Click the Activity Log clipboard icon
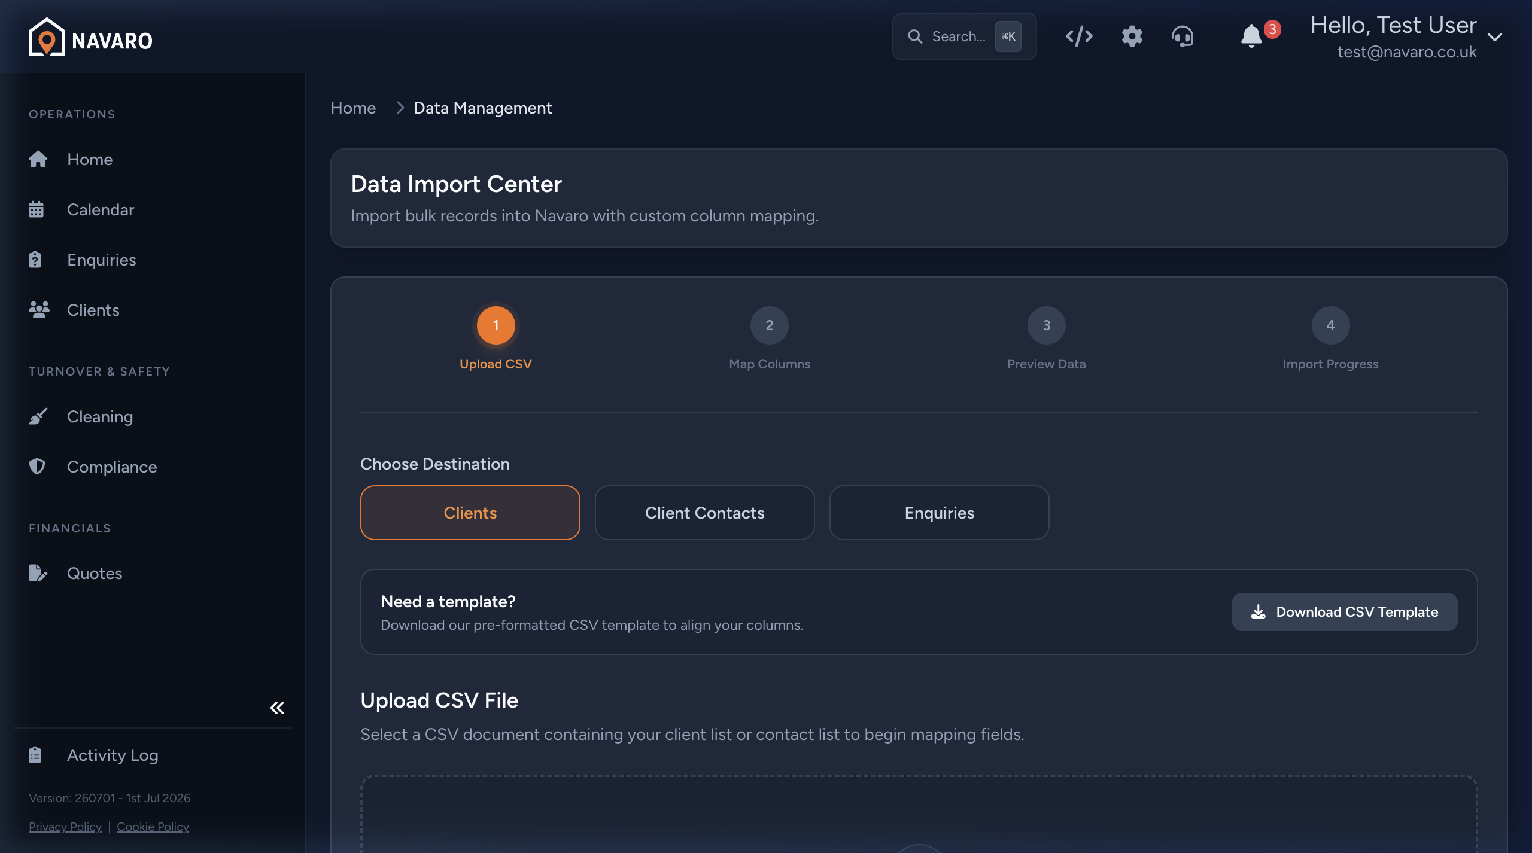Screen dimensions: 1532x853 [x=35, y=755]
